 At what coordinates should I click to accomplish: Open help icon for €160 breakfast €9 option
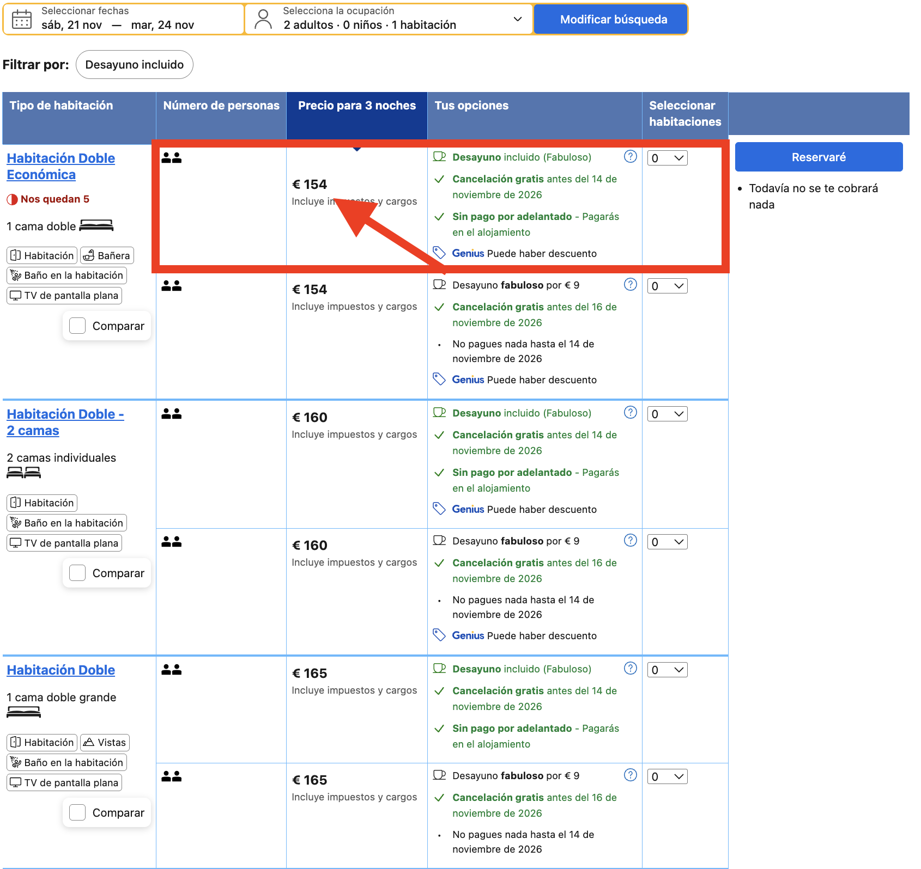point(630,541)
